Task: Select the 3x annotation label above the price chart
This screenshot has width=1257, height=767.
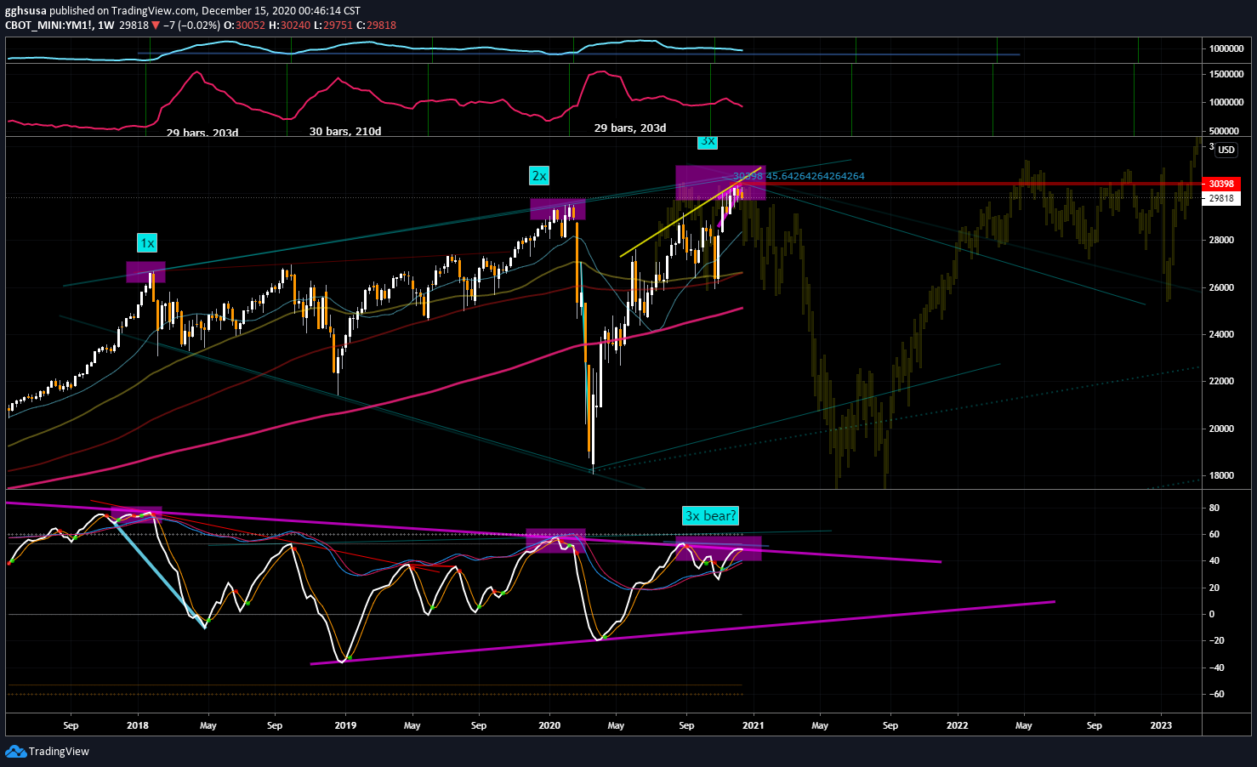Action: click(708, 142)
